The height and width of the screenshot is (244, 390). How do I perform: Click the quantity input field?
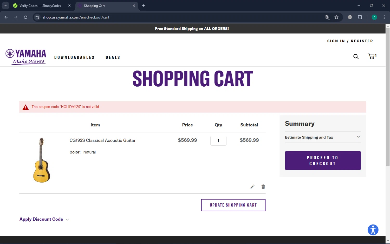218,141
